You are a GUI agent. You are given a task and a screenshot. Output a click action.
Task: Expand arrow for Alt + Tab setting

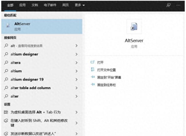pos(76,112)
